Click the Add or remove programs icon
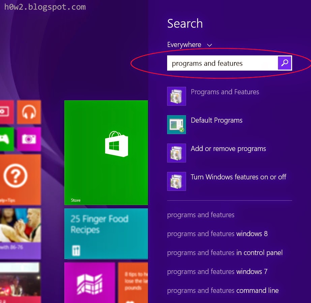Screen dimensions: 311x303 pos(177,153)
